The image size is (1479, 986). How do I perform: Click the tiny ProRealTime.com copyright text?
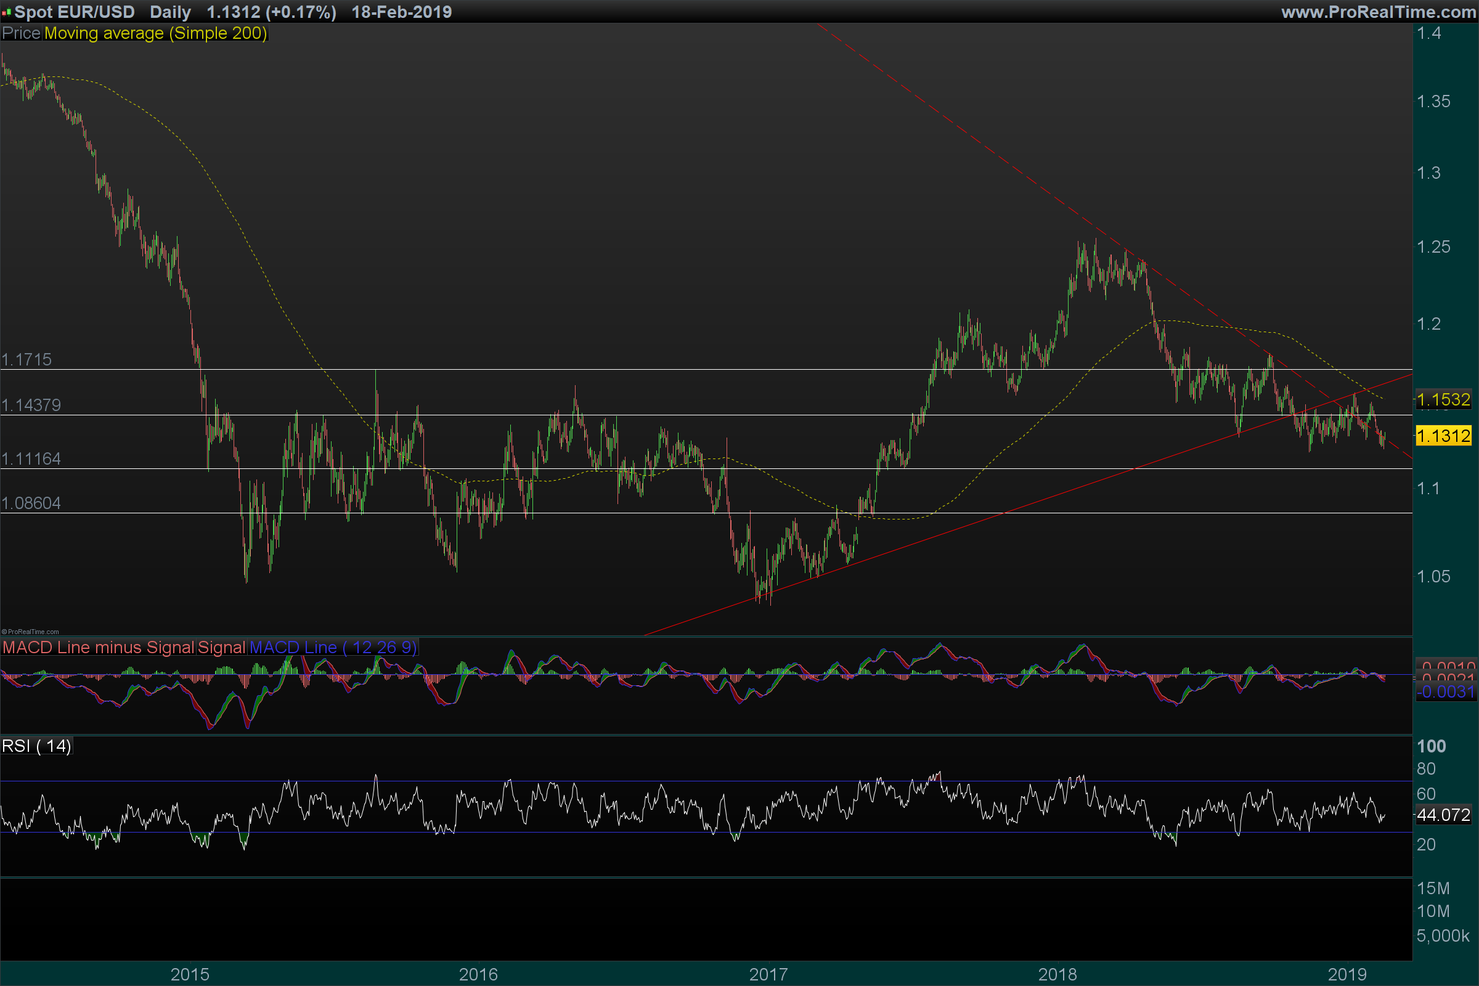pos(30,632)
